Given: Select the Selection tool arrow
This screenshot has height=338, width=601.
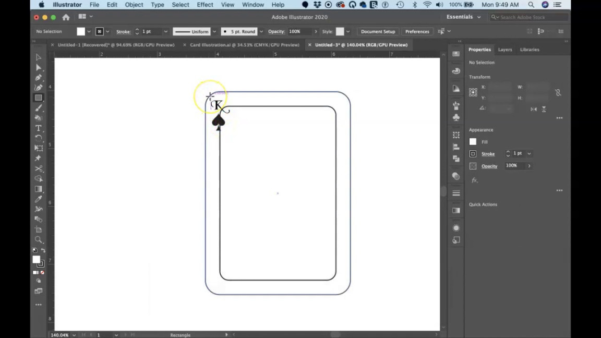Looking at the screenshot, I should tap(38, 57).
